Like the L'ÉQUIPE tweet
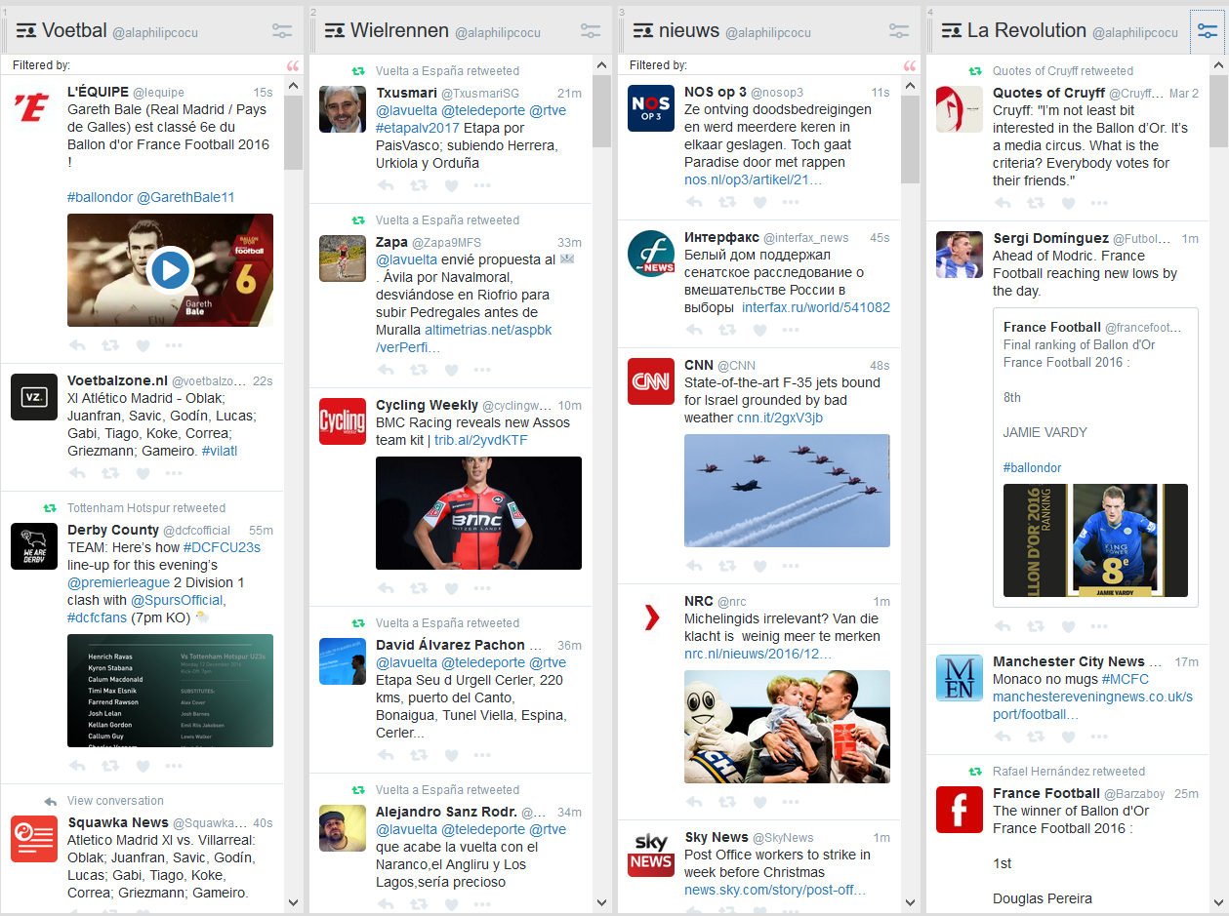The height and width of the screenshot is (916, 1229). pyautogui.click(x=143, y=345)
